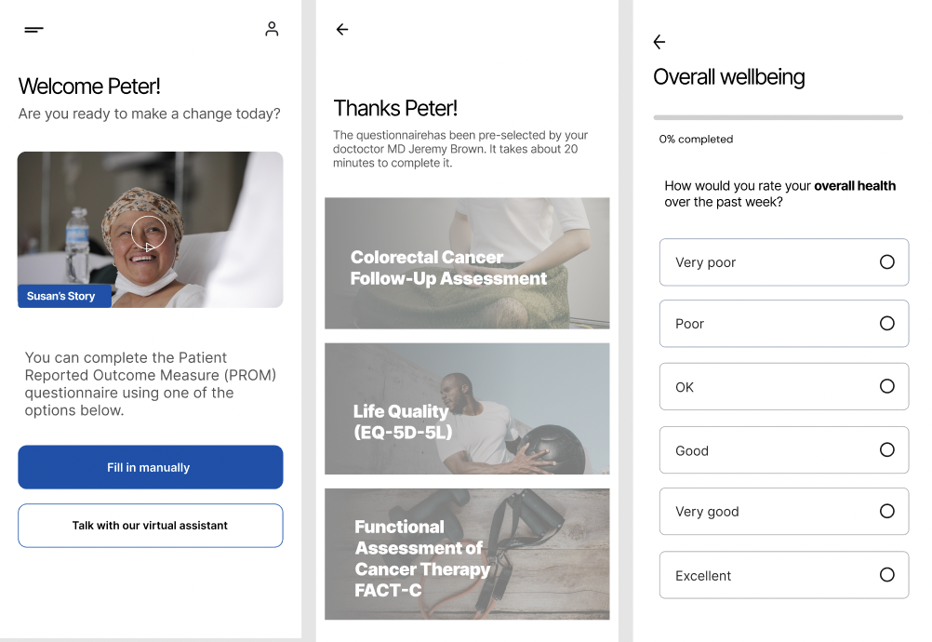Open Colorectal Cancer Follow-Up Assessment card

point(467,263)
